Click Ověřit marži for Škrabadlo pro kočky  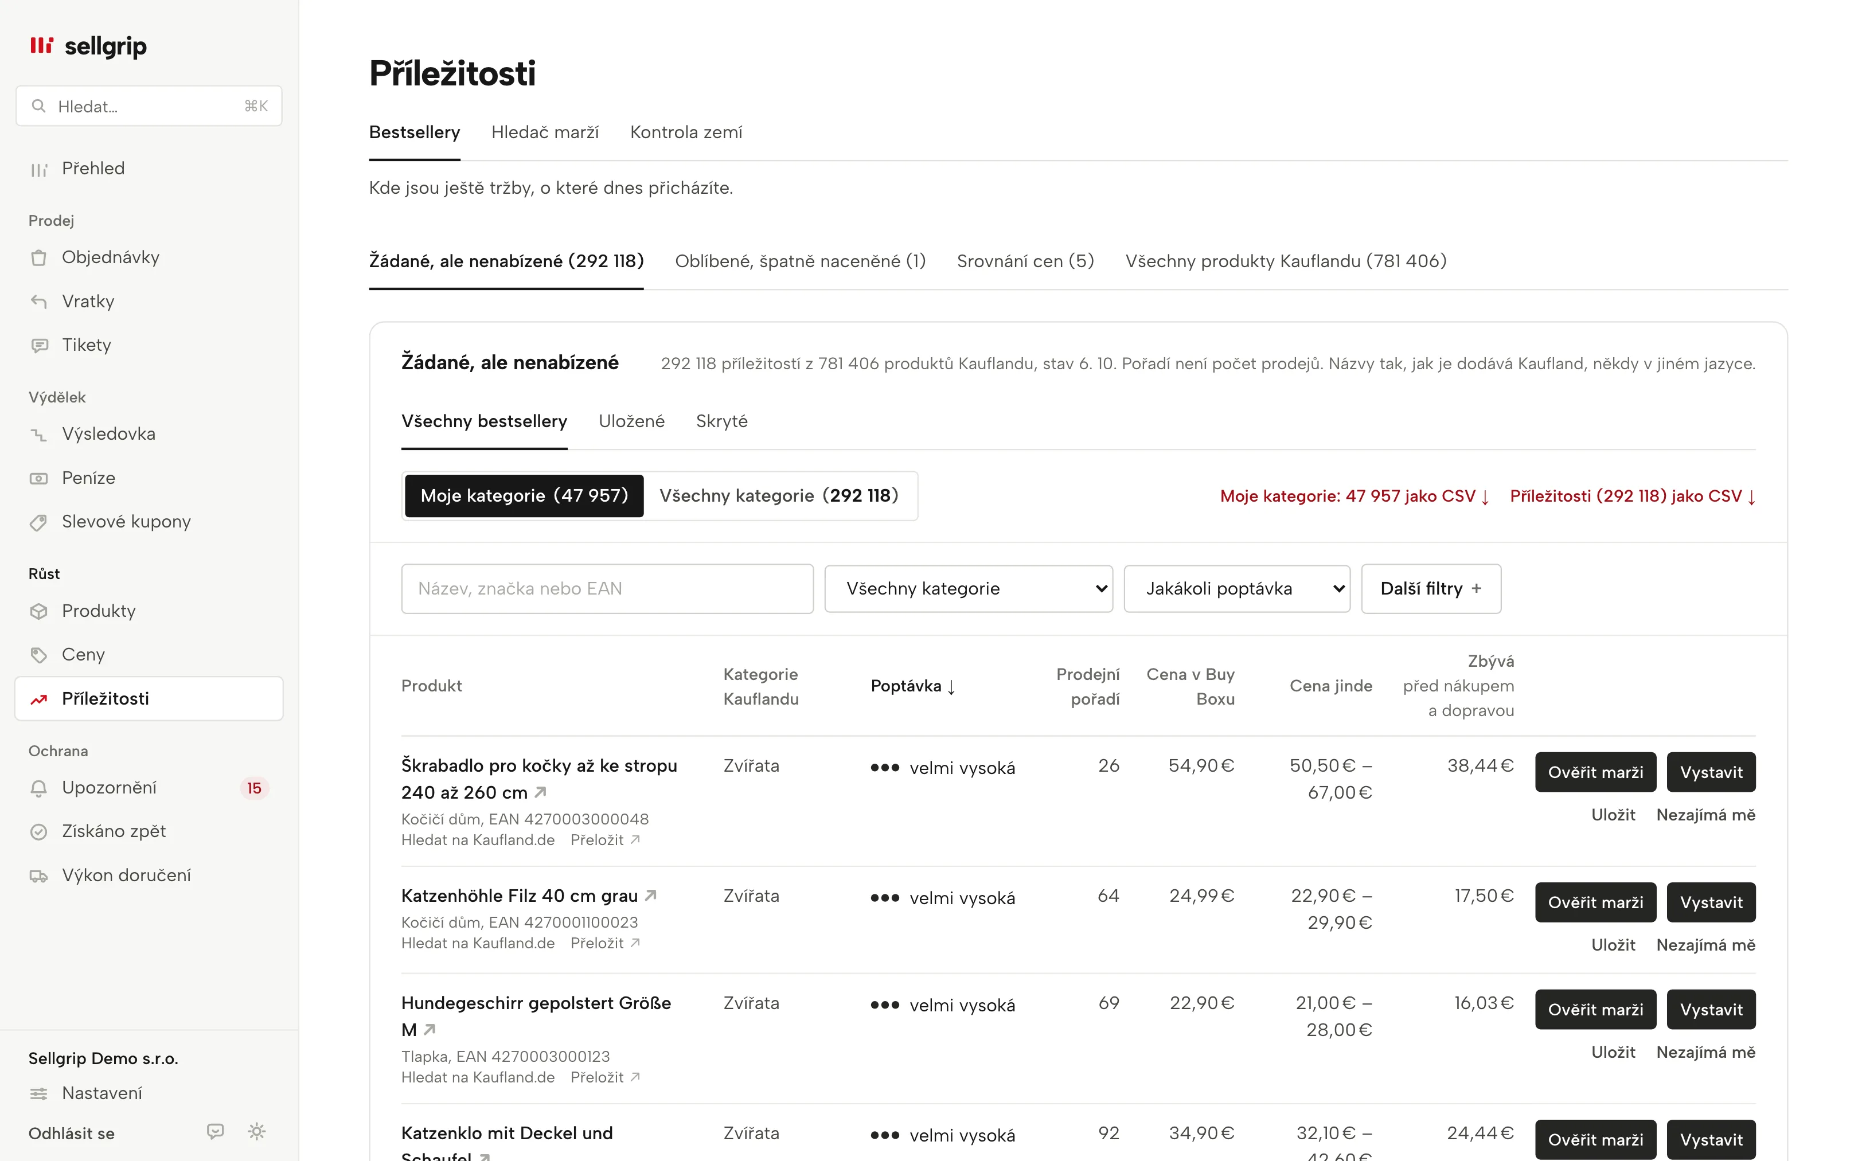(1595, 772)
